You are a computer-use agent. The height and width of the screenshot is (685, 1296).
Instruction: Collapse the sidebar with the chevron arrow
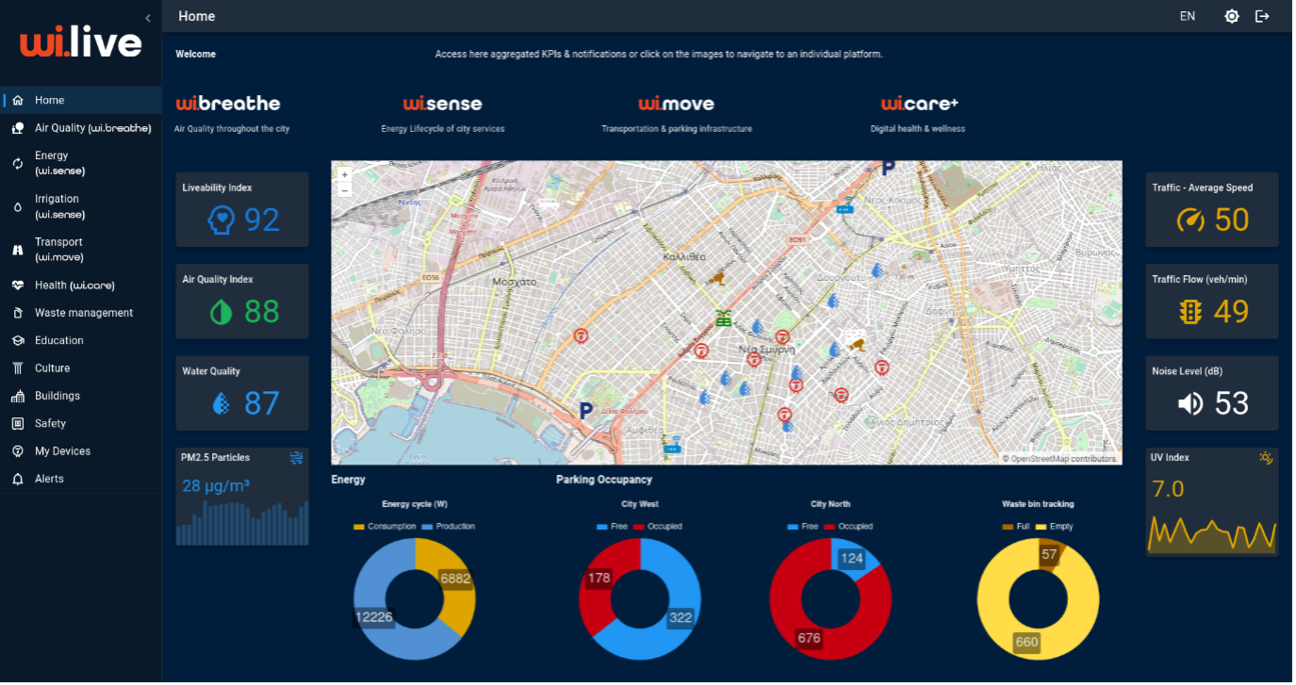[x=148, y=18]
